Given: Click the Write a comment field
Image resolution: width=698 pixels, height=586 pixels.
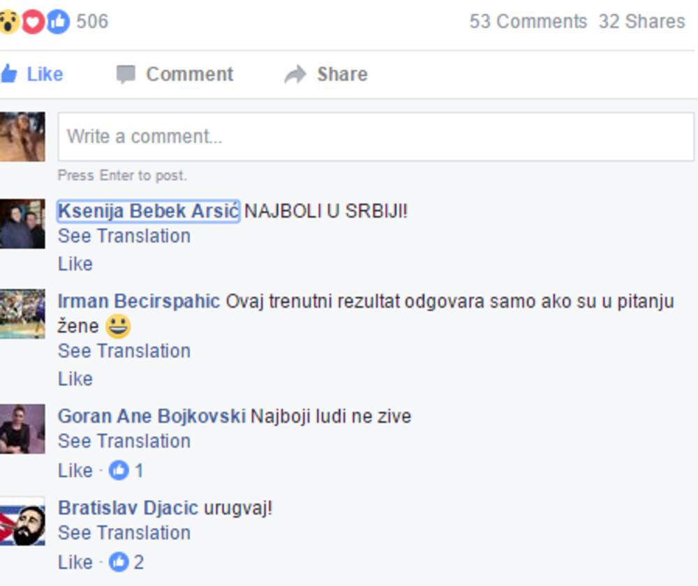Looking at the screenshot, I should (x=376, y=137).
